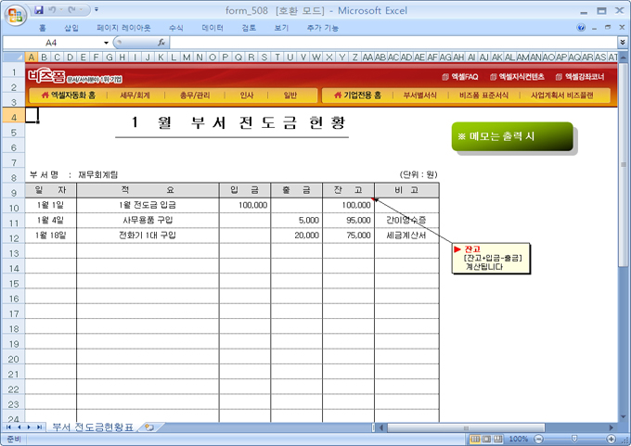
Task: Expand the Name Box dropdown
Action: pos(105,43)
